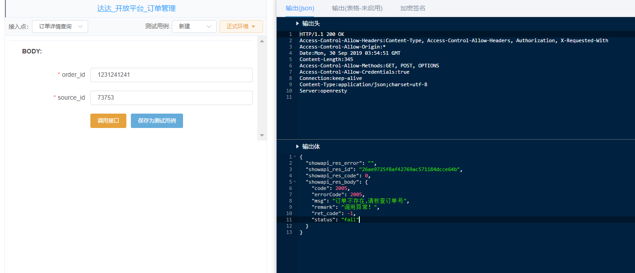This screenshot has width=635, height=273.
Task: Click the Access-Control-Allow-Methods header line
Action: pos(369,66)
